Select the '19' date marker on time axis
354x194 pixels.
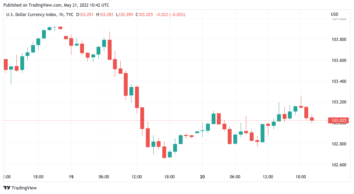point(71,177)
